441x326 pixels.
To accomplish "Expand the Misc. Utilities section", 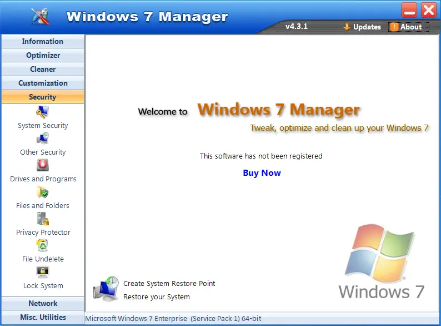I will [x=43, y=317].
